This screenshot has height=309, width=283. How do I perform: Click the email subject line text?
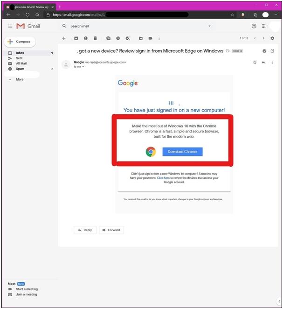[150, 51]
